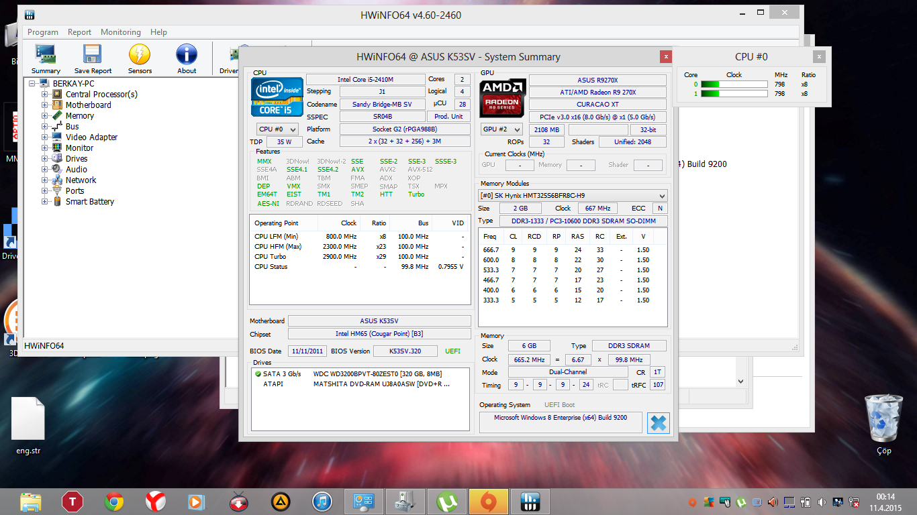Open Google Chrome from the taskbar
Image resolution: width=917 pixels, height=515 pixels.
pos(114,501)
